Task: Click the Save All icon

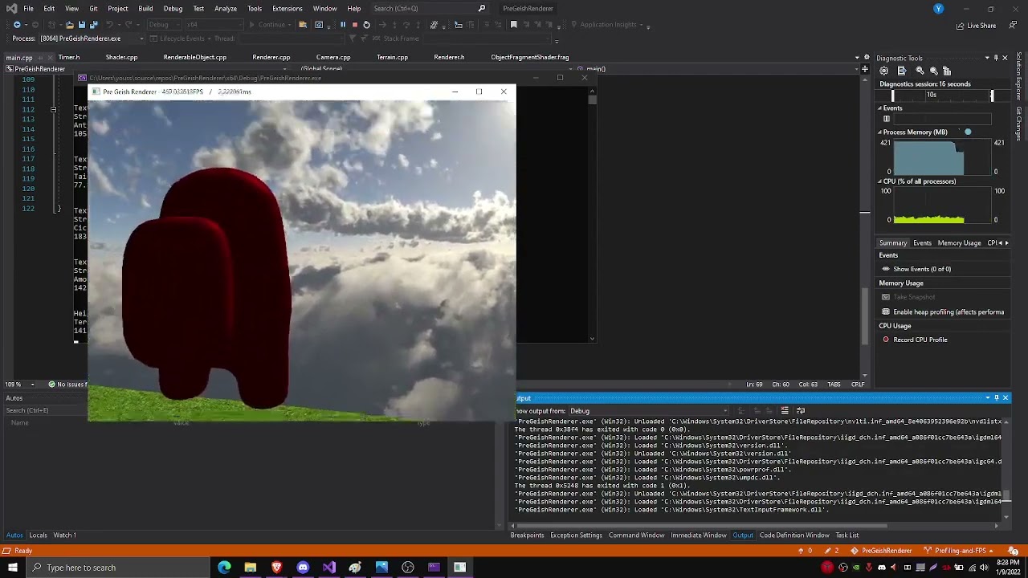Action: pos(94,24)
